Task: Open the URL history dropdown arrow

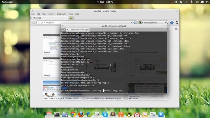Action: coord(132,23)
